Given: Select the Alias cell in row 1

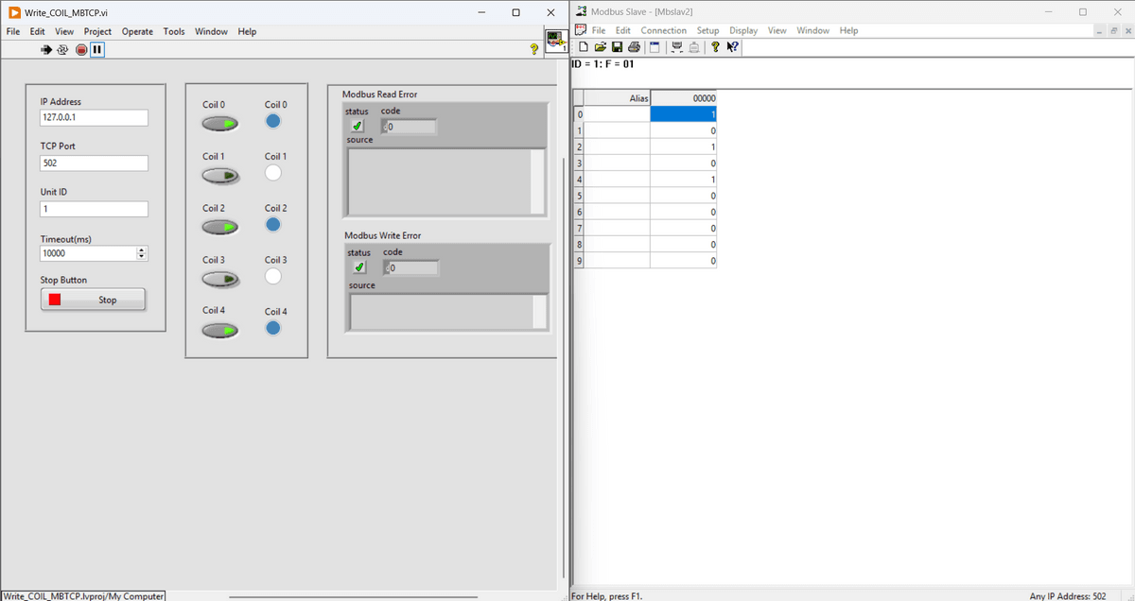Looking at the screenshot, I should pyautogui.click(x=618, y=130).
